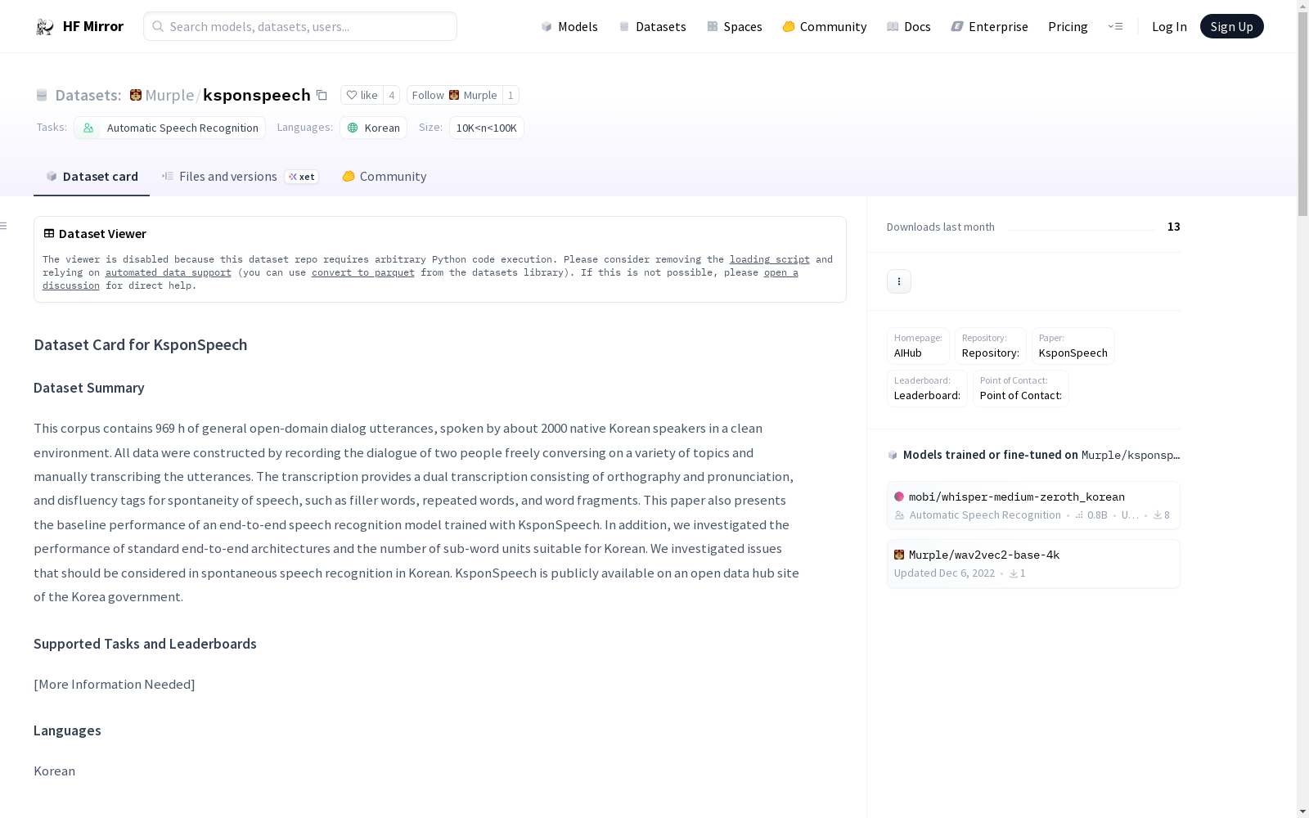This screenshot has height=818, width=1309.
Task: Toggle the table of contents sidebar icon
Action: click(3, 226)
